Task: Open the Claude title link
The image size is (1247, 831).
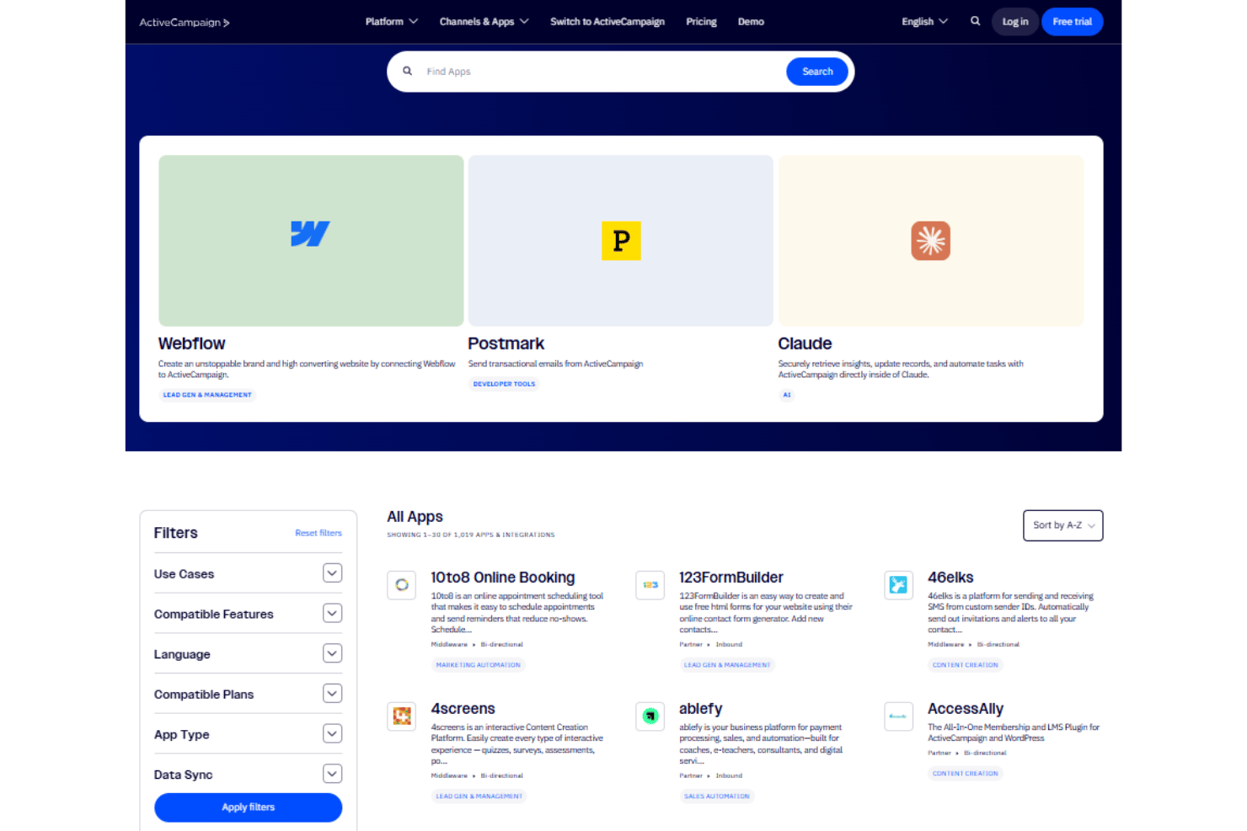Action: coord(805,344)
